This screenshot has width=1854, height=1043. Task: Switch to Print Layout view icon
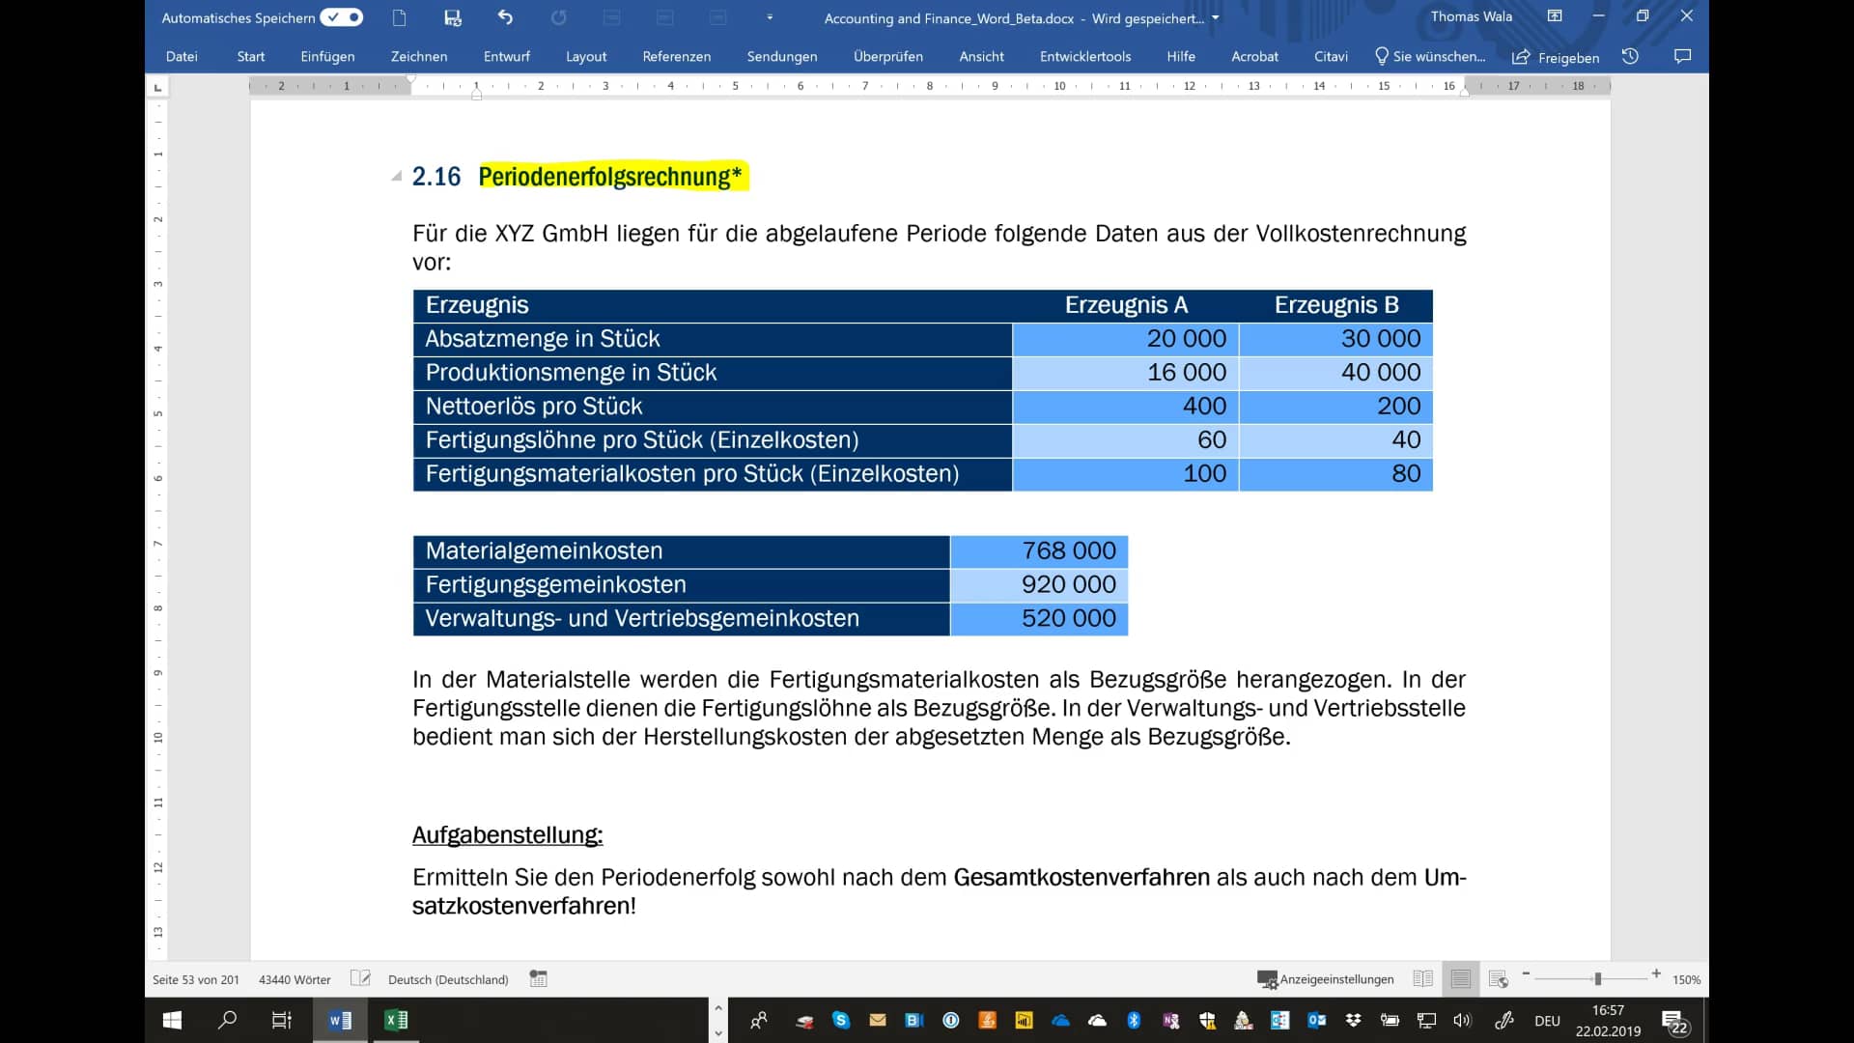click(1461, 979)
